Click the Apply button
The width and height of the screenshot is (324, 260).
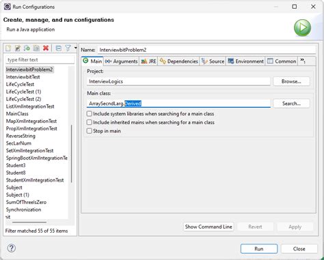coord(295,227)
